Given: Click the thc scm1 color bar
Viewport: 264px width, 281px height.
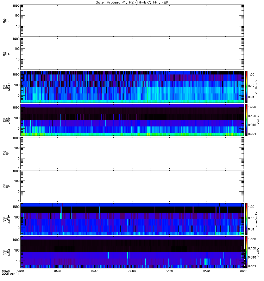Looking at the screenshot, I should (x=246, y=252).
